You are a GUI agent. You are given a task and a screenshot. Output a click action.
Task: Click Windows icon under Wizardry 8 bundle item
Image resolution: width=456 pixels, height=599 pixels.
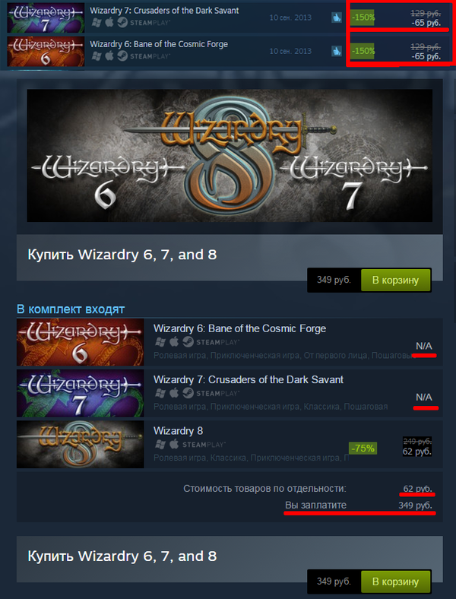point(160,444)
